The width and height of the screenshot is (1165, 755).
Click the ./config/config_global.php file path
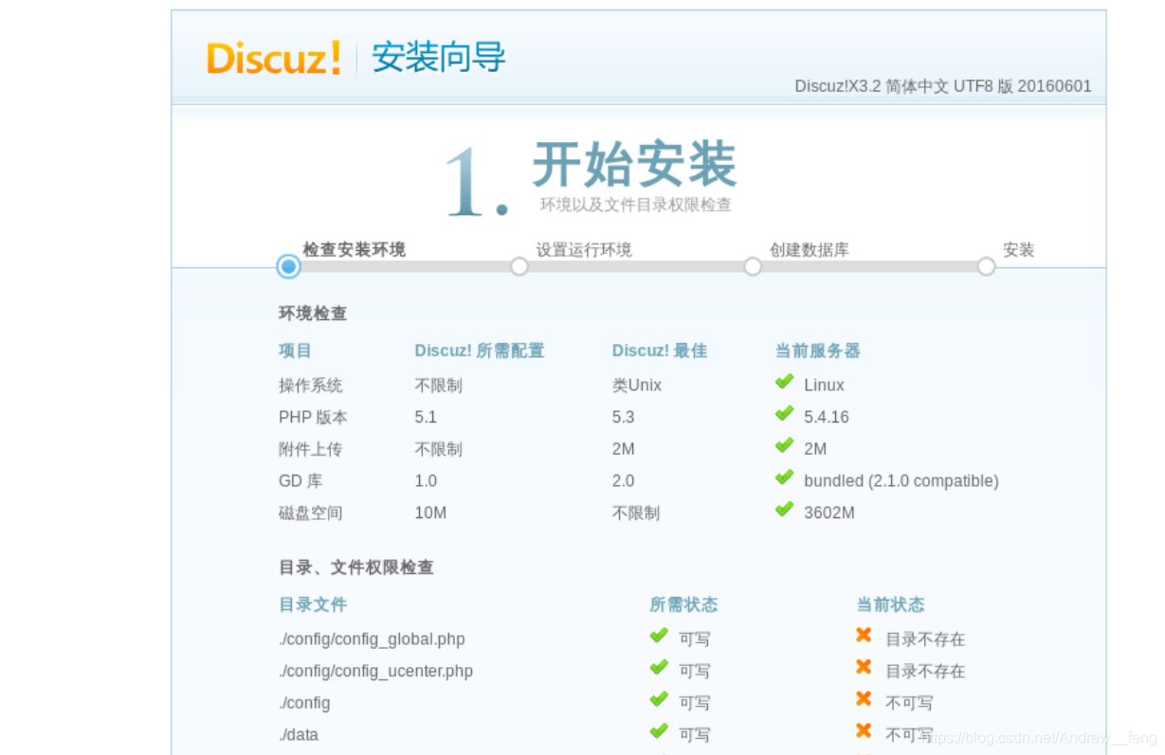tap(372, 639)
